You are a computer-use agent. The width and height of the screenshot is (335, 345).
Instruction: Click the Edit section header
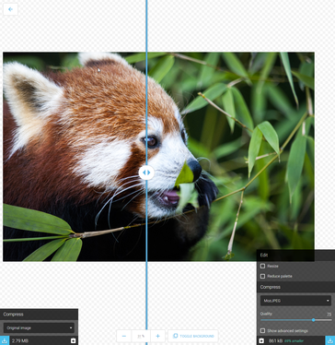click(x=295, y=255)
